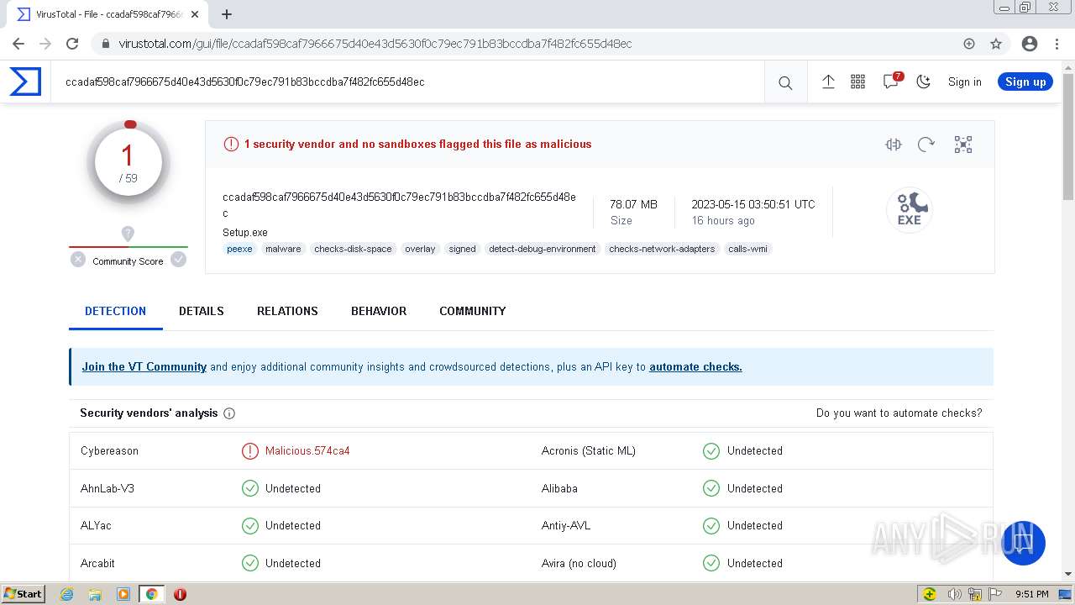Click the browser reload button
This screenshot has width=1075, height=605.
[72, 44]
